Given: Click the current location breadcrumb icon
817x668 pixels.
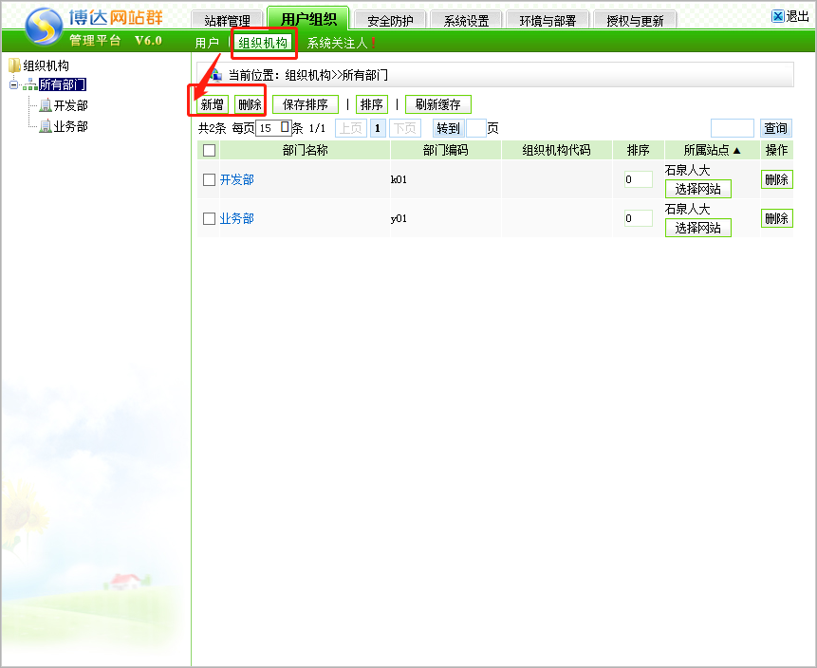Looking at the screenshot, I should [214, 74].
